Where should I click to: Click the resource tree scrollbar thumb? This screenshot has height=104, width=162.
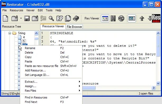[x=36, y=39]
